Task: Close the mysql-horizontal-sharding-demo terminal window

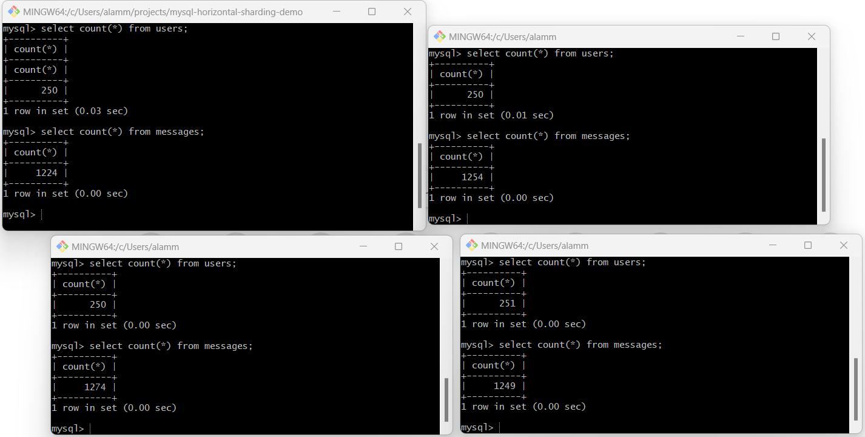Action: (408, 12)
